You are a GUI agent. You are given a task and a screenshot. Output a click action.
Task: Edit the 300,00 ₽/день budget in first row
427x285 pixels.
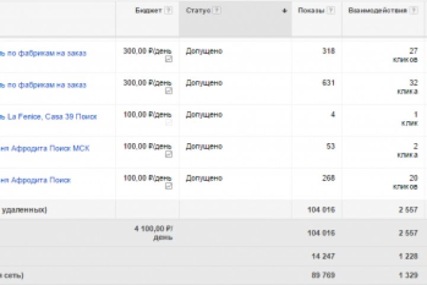pos(147,51)
